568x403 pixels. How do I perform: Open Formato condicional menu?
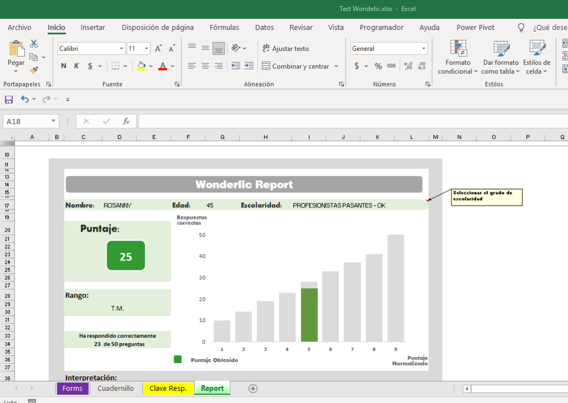tap(458, 57)
